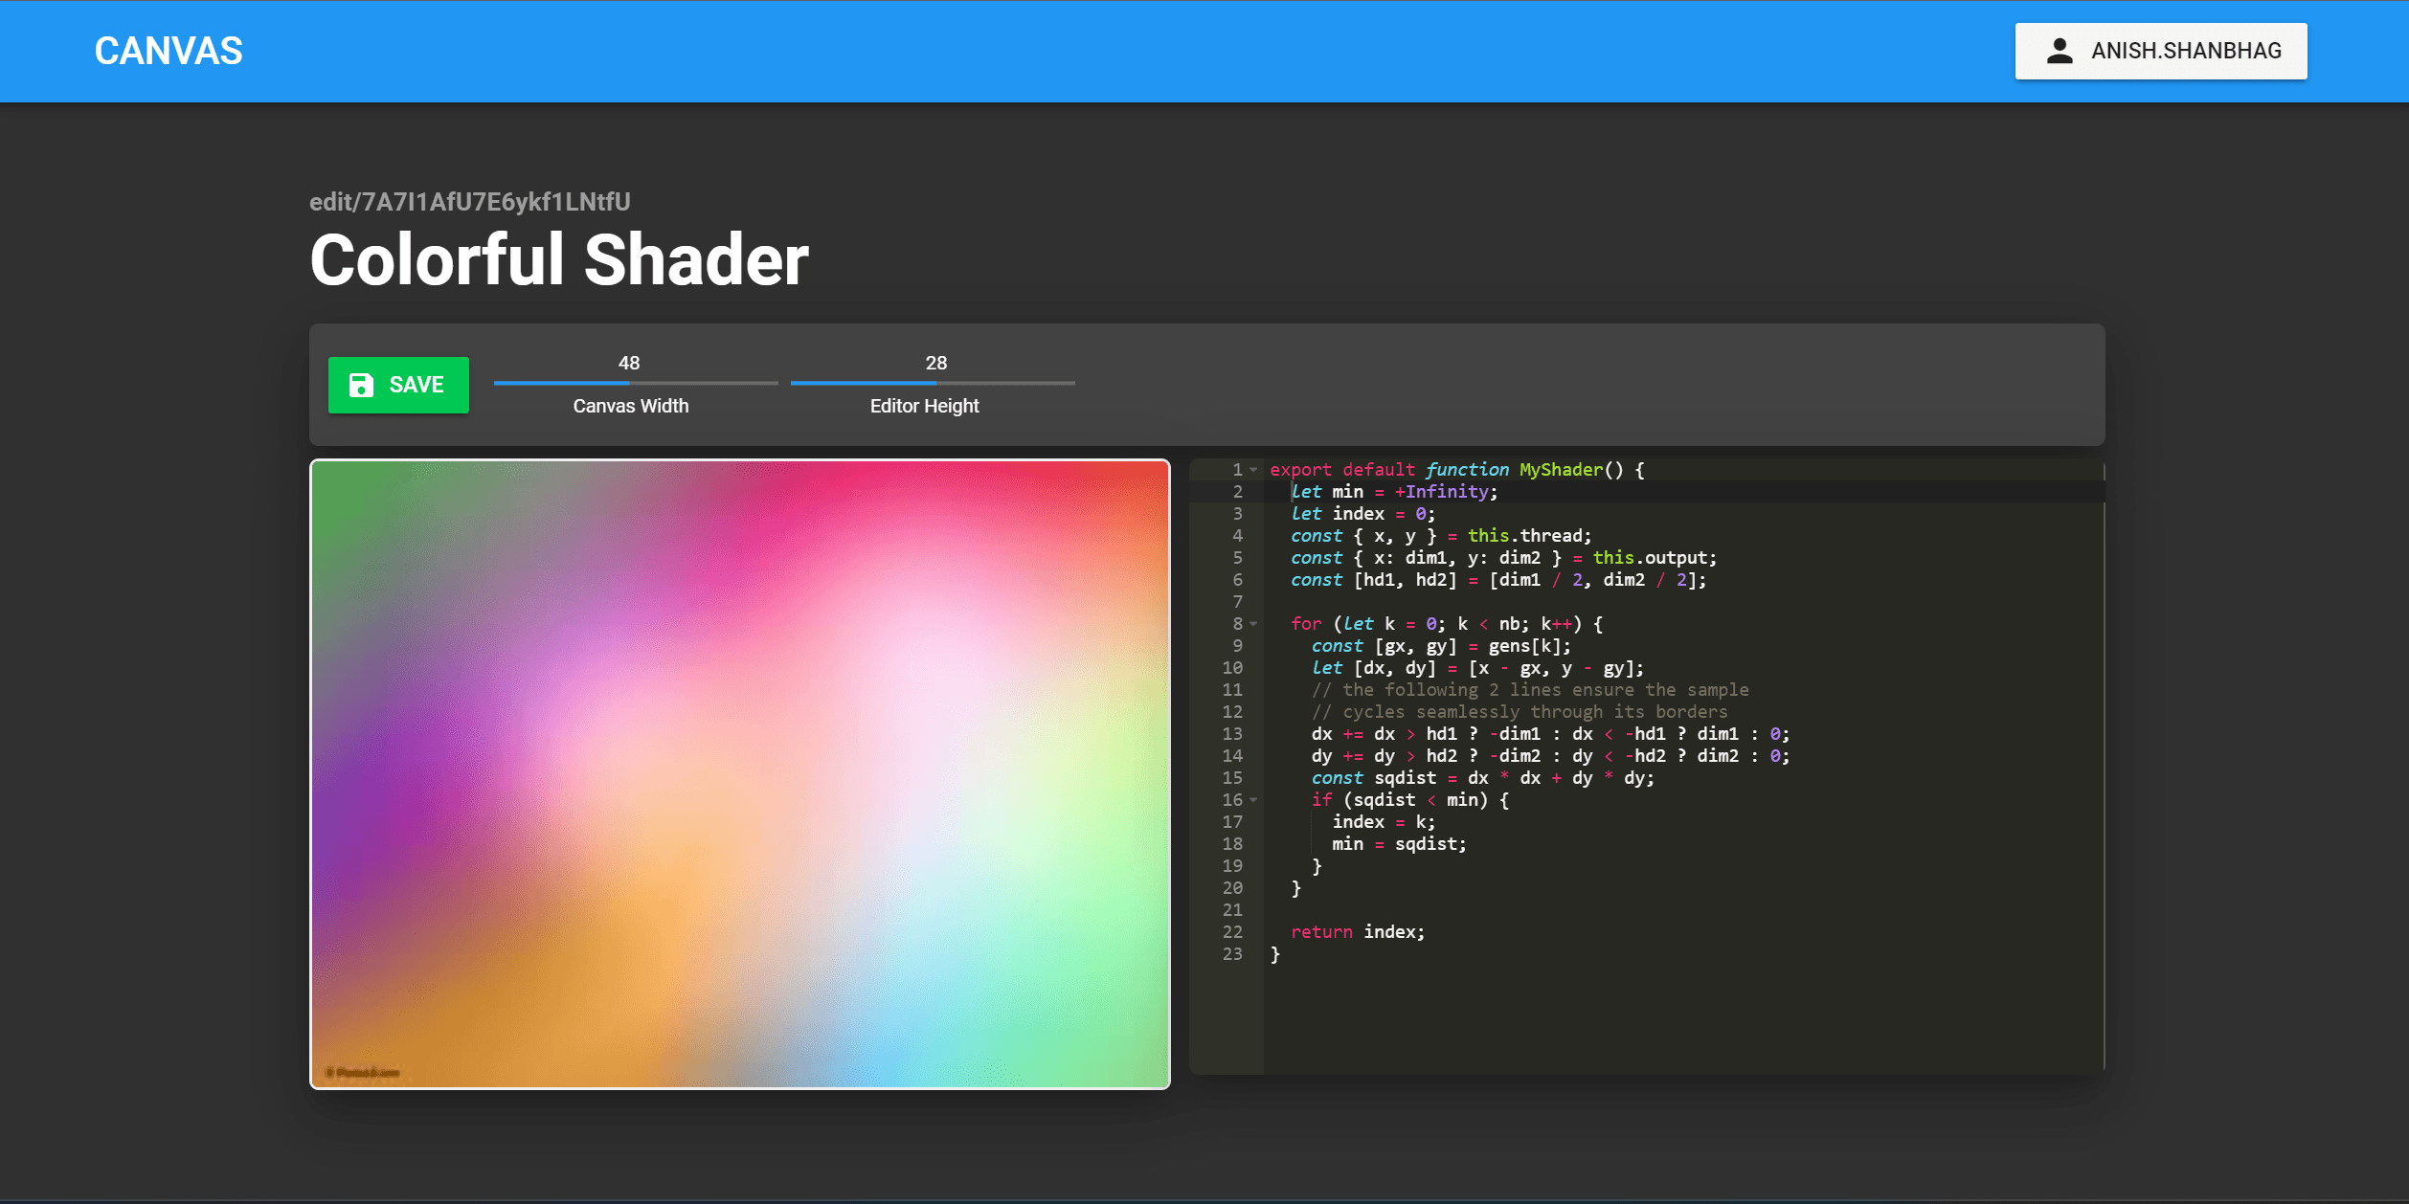The height and width of the screenshot is (1204, 2409).
Task: Click line number 23 in the gutter
Action: tap(1232, 954)
